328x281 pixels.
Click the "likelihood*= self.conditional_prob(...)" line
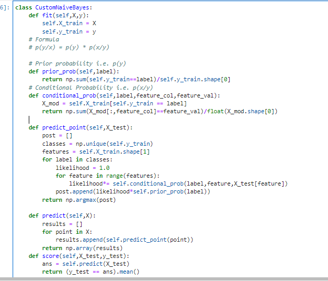pyautogui.click(x=178, y=183)
